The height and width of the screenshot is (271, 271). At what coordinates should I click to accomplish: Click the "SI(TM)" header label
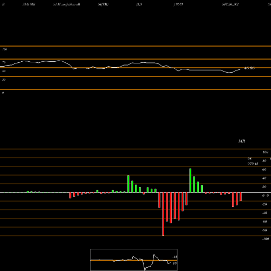point(103,4)
